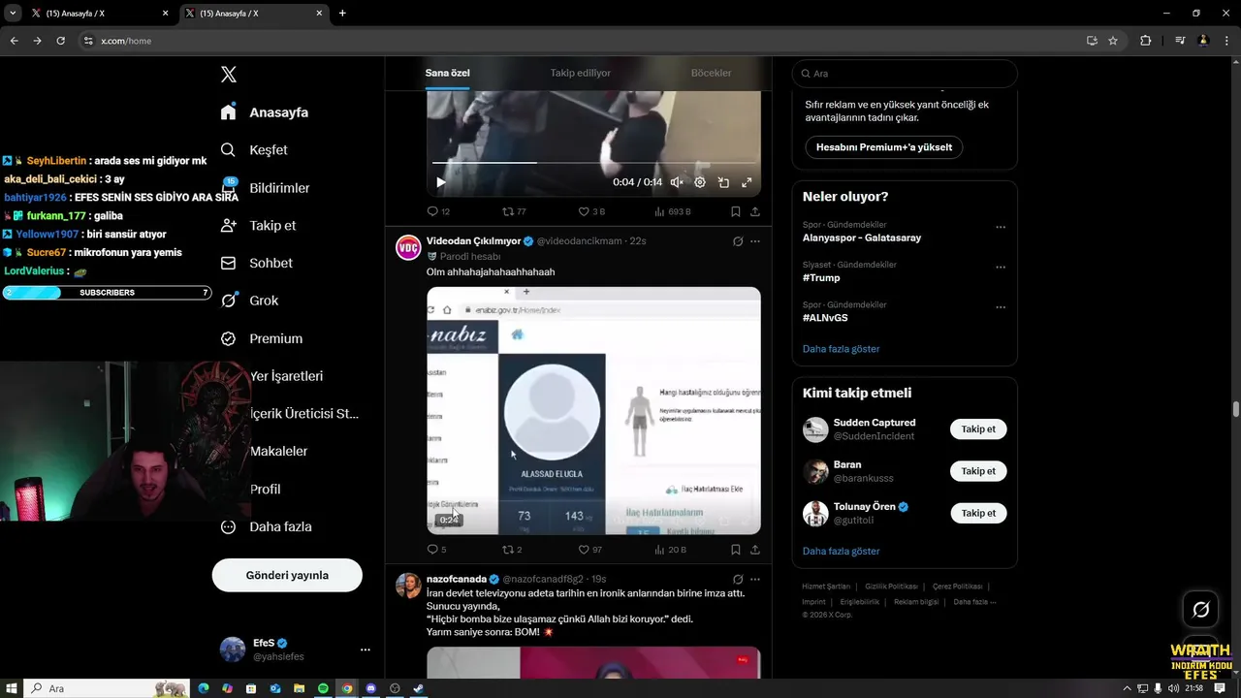Click the Ara search field on X
Viewport: 1241px width, 698px height.
(x=905, y=74)
